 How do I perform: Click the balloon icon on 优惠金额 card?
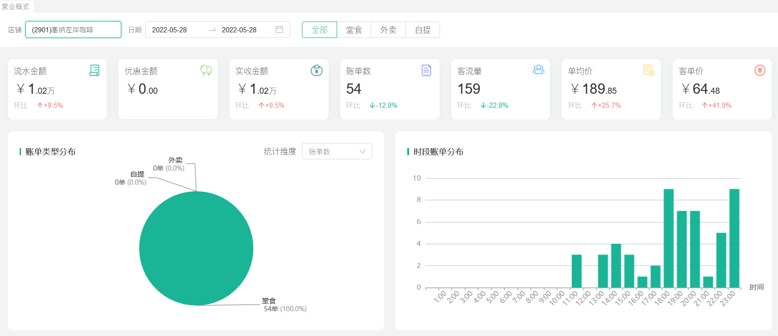(x=206, y=70)
